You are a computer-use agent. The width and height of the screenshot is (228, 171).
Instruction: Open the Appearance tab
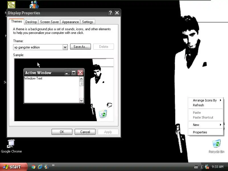point(70,22)
